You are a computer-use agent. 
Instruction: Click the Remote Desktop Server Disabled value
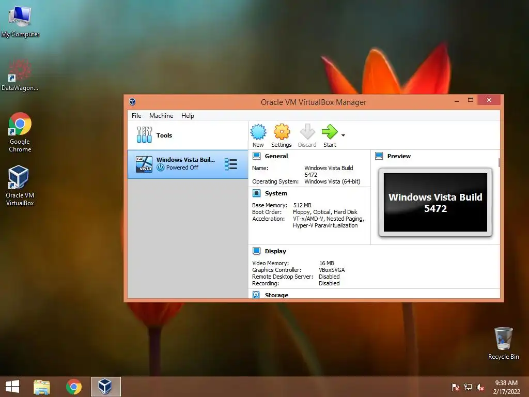(329, 277)
